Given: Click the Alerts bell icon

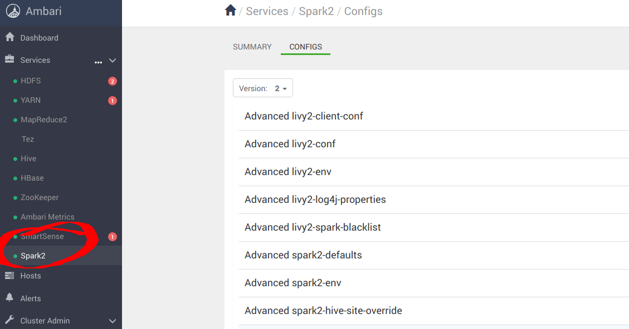Looking at the screenshot, I should 9,298.
